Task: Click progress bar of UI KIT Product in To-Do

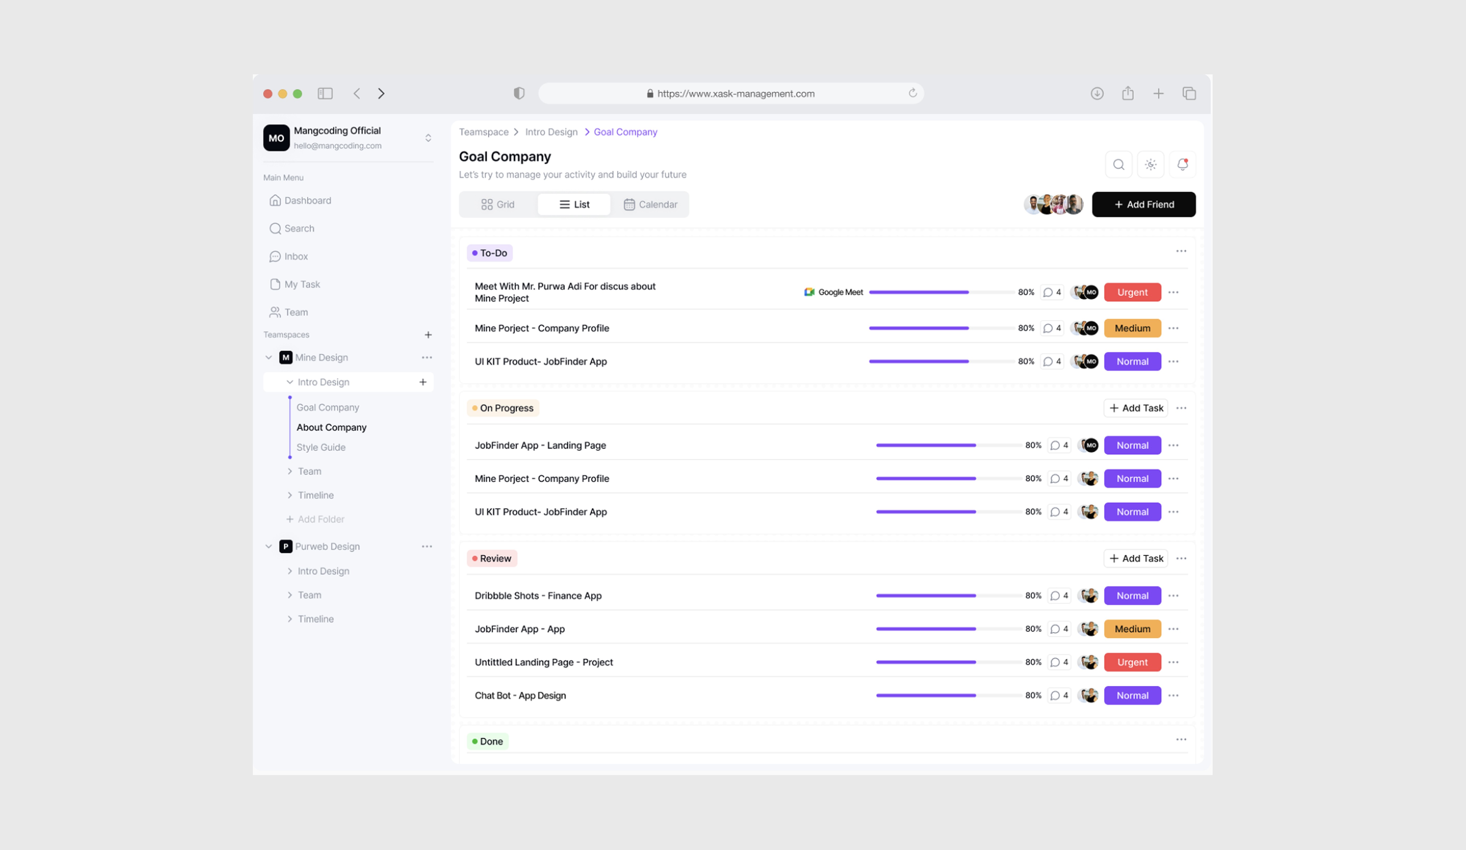Action: pos(941,362)
